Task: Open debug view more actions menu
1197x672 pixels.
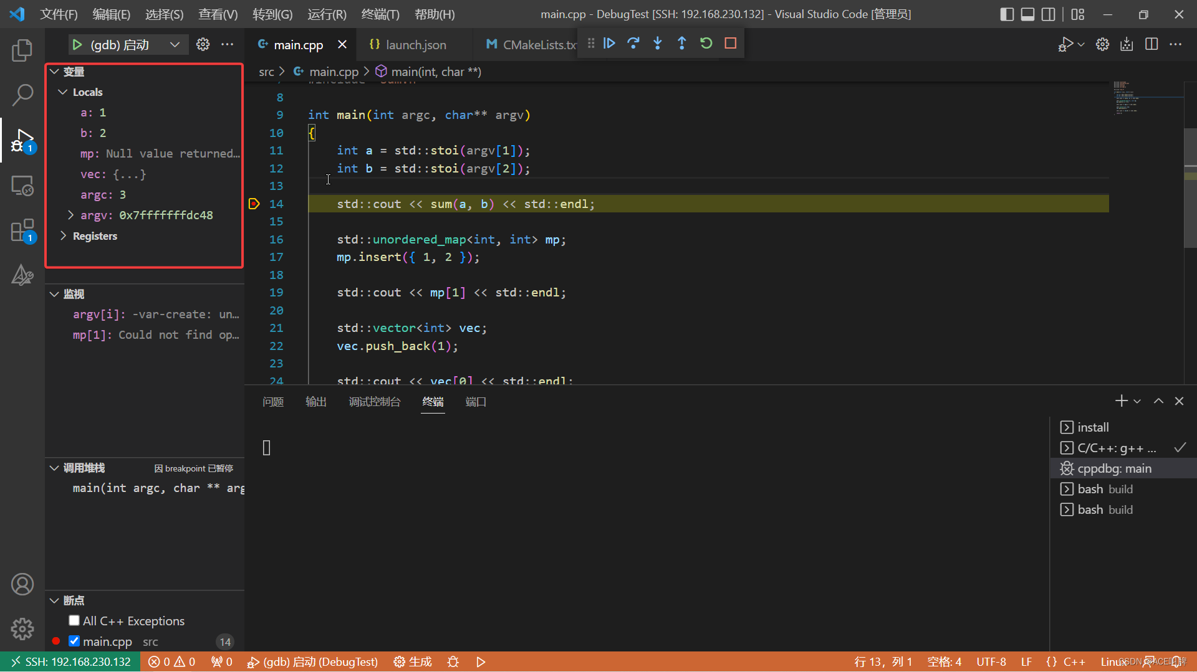Action: [x=228, y=44]
